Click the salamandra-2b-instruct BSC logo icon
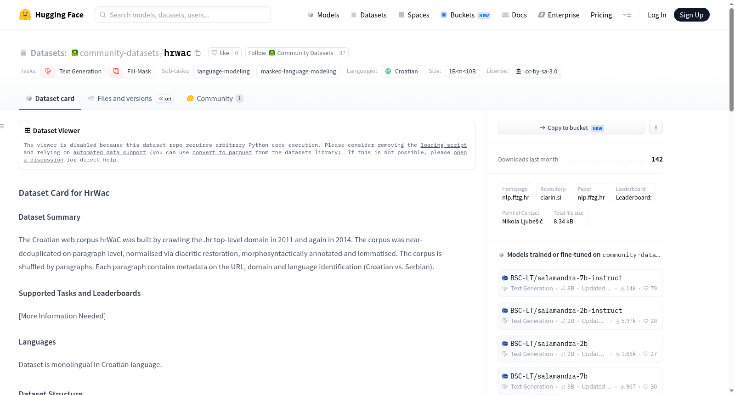 (x=505, y=311)
